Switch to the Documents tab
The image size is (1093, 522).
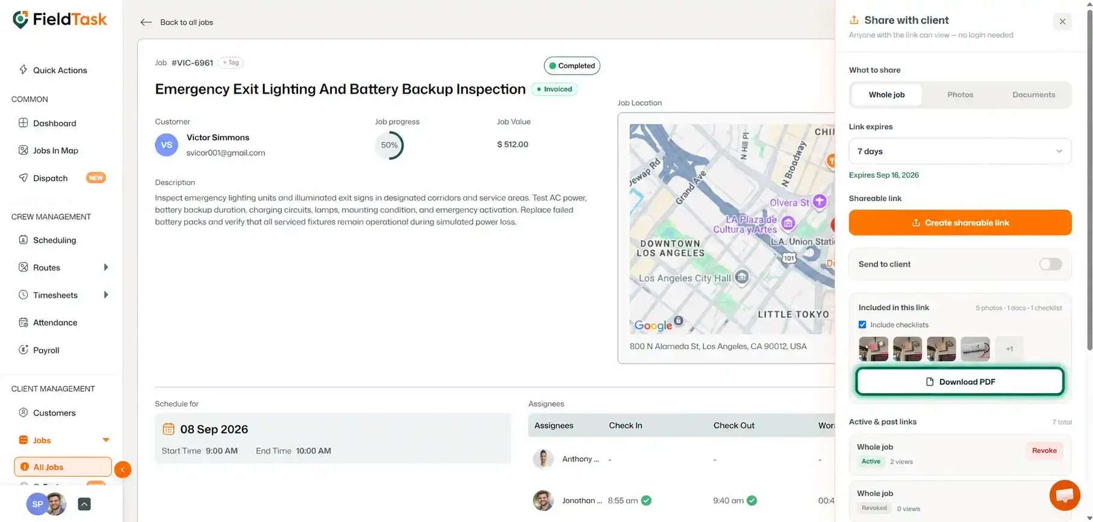point(1033,95)
